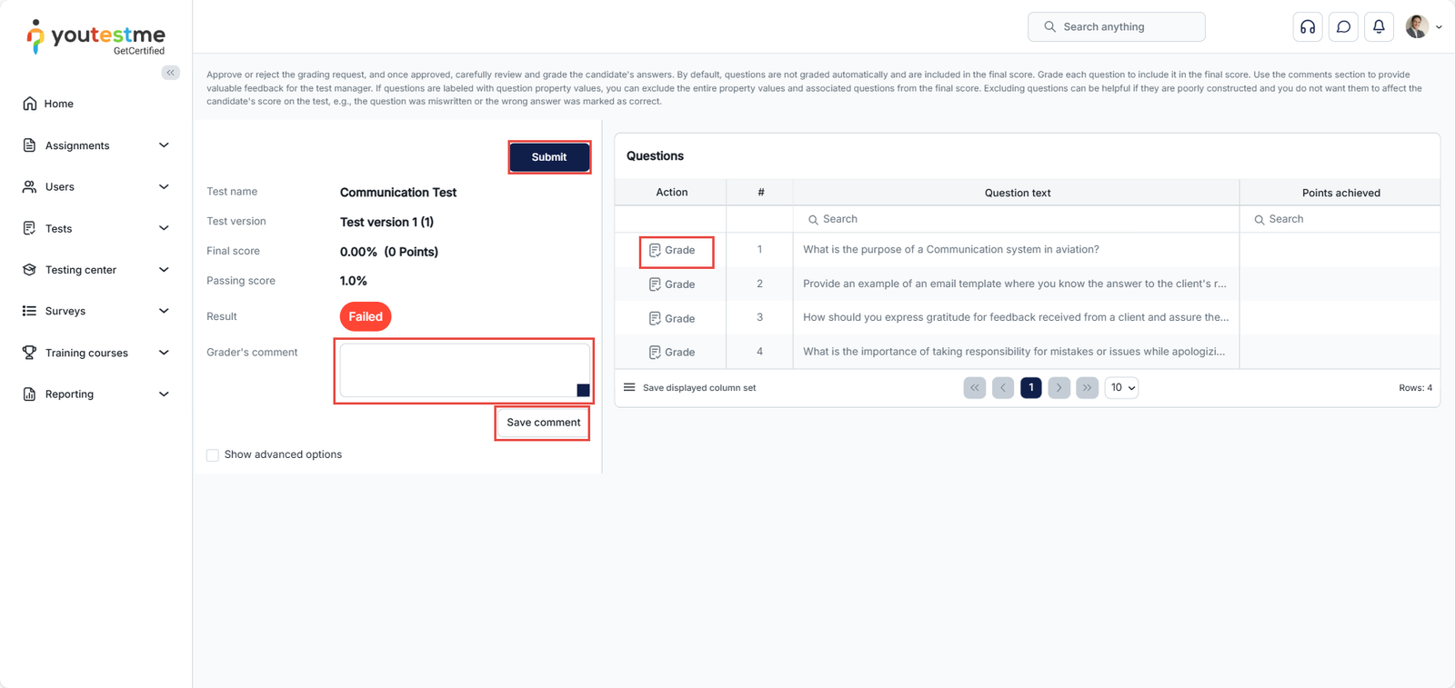Submit the grading
Viewport: 1455px width, 688px height.
548,157
